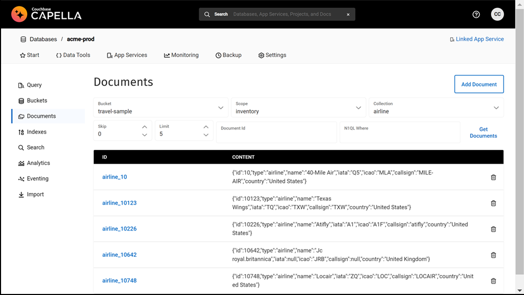The height and width of the screenshot is (295, 524).
Task: Decrease the Skip value with down arrow
Action: 145,135
